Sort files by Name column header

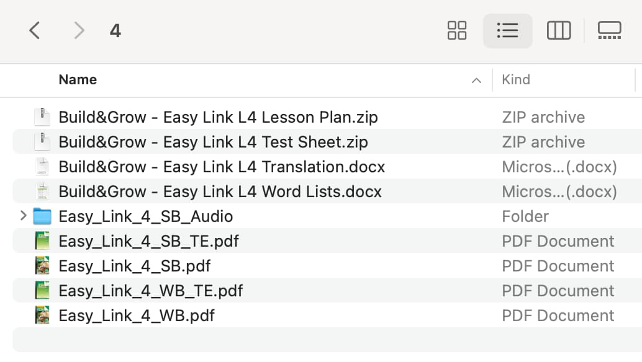(78, 80)
